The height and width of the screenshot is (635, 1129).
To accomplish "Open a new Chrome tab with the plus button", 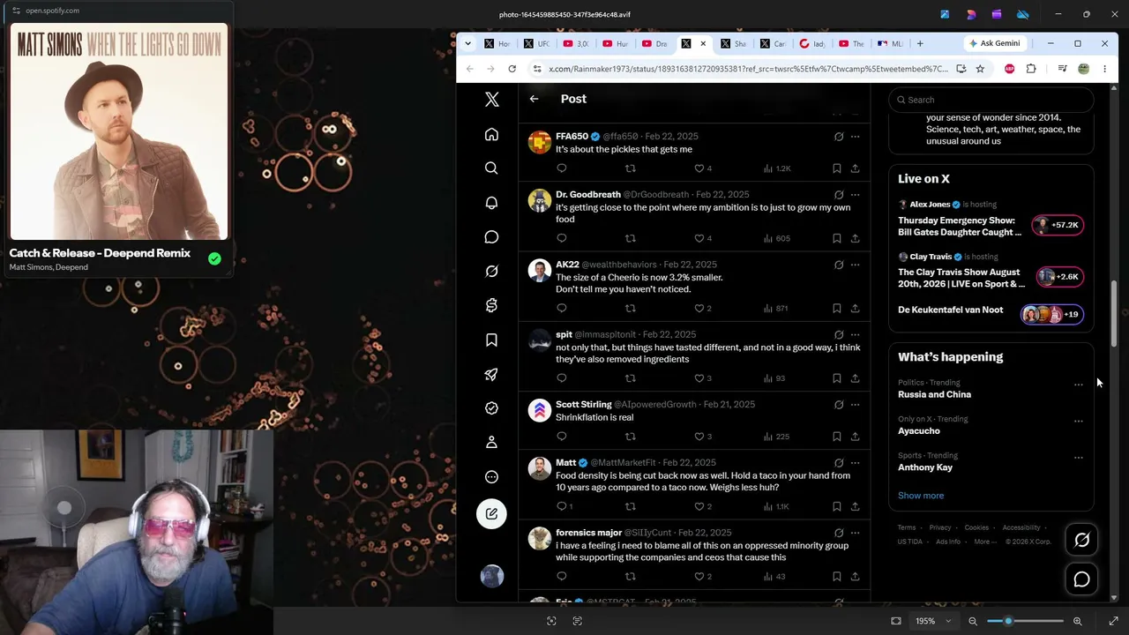I will point(920,43).
